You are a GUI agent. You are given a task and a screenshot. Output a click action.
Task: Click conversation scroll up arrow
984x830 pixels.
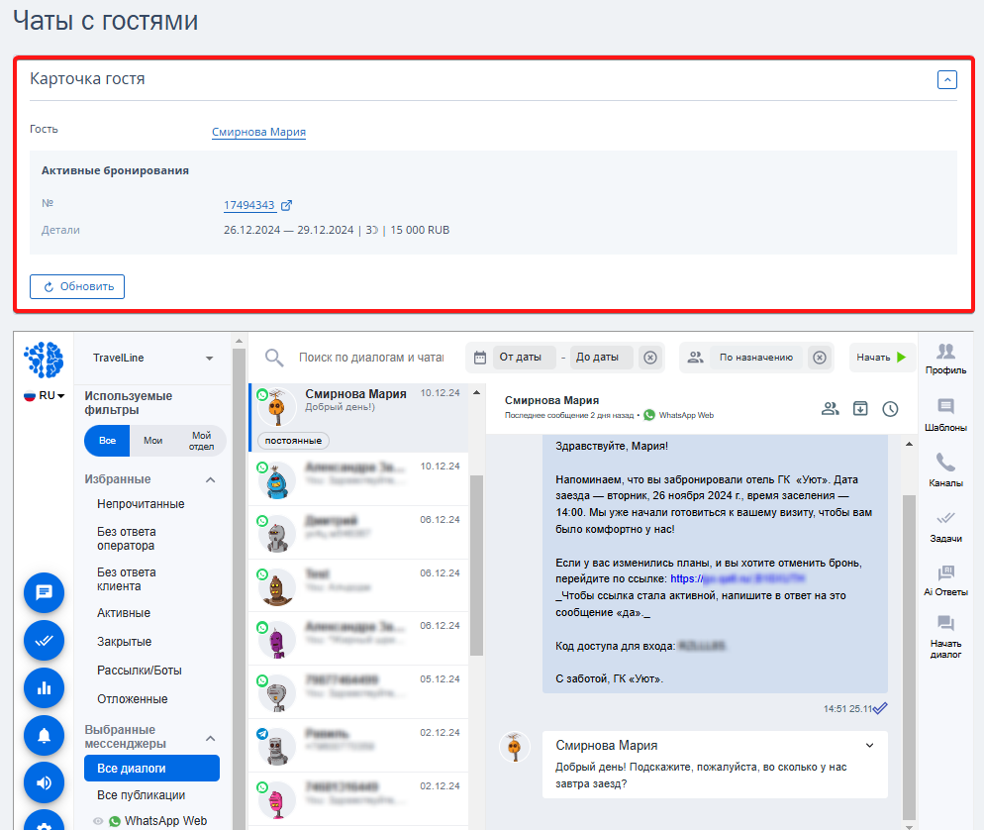[x=910, y=445]
